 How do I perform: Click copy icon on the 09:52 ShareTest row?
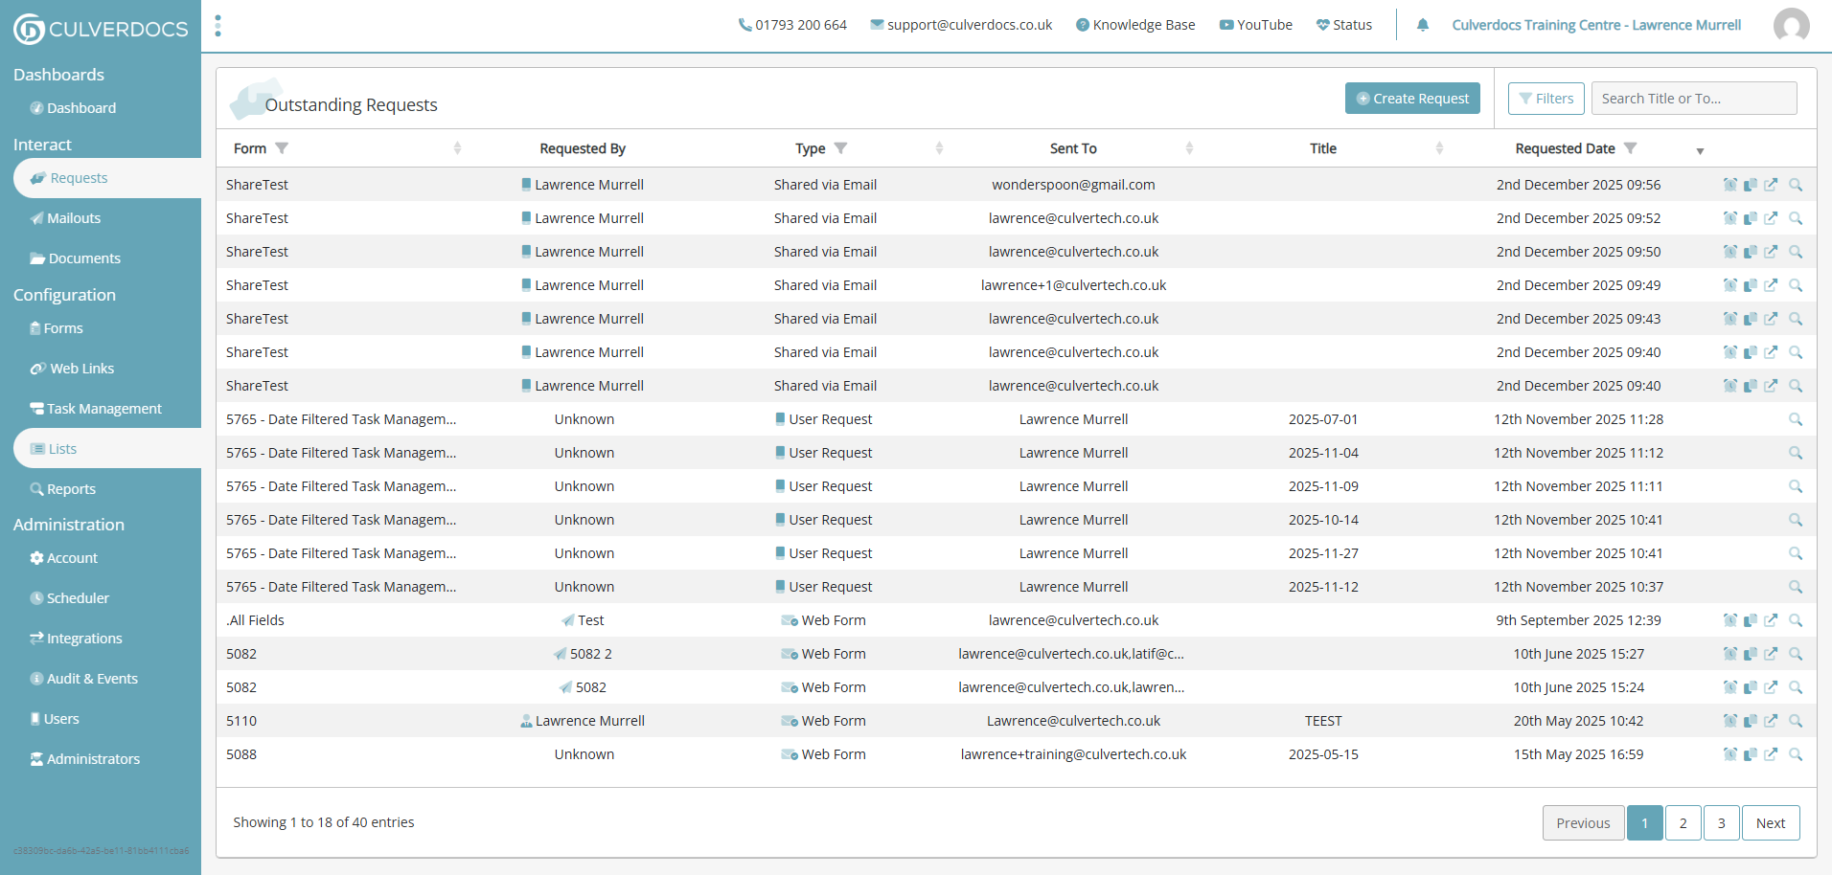(1751, 218)
